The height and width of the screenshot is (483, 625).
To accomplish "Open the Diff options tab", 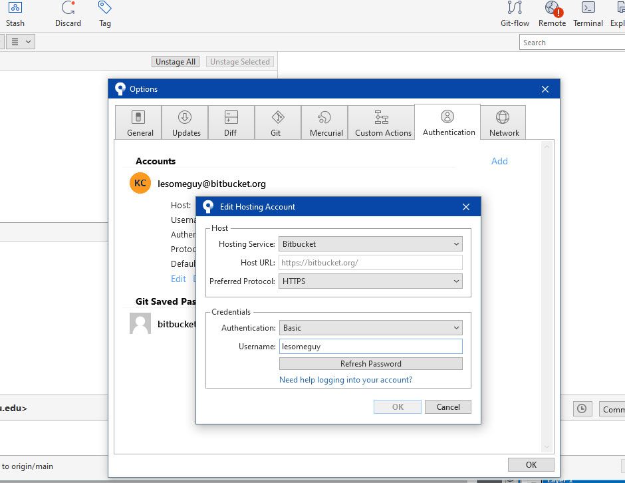I will coord(231,123).
